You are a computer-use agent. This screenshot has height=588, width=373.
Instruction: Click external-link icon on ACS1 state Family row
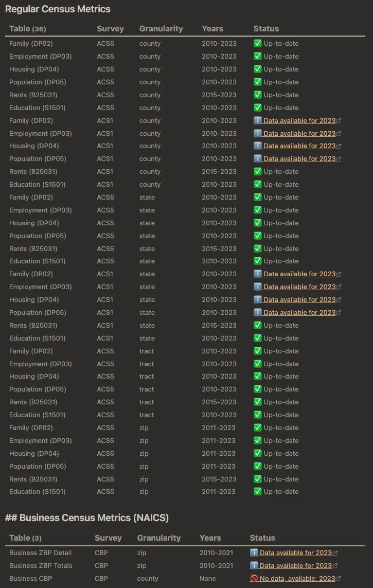point(339,275)
